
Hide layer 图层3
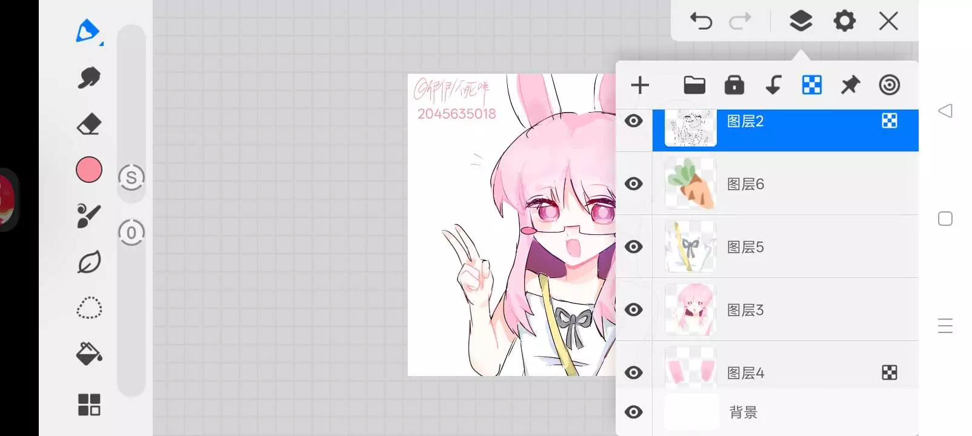tap(634, 309)
